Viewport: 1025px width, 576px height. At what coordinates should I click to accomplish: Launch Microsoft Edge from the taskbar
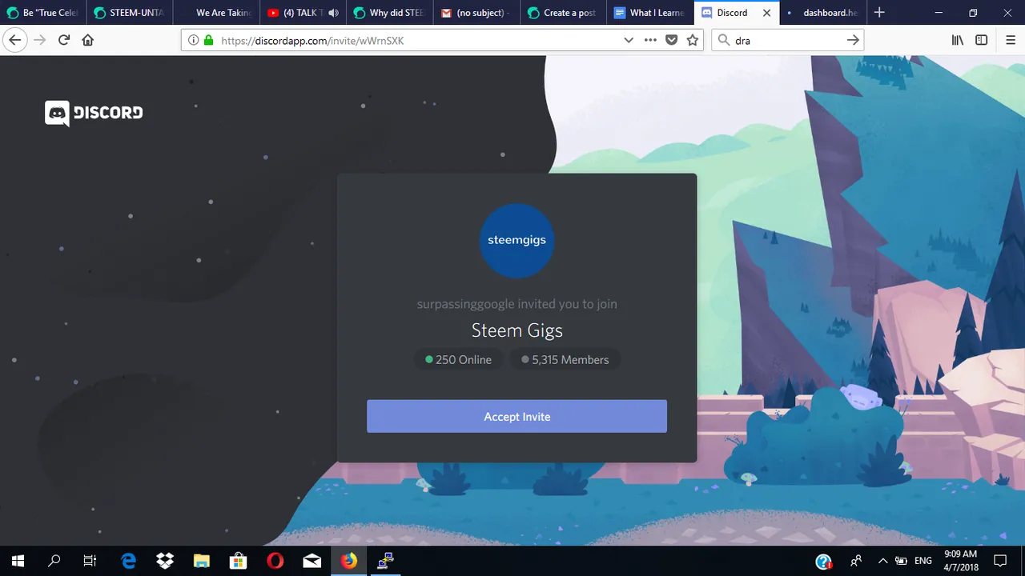click(128, 561)
